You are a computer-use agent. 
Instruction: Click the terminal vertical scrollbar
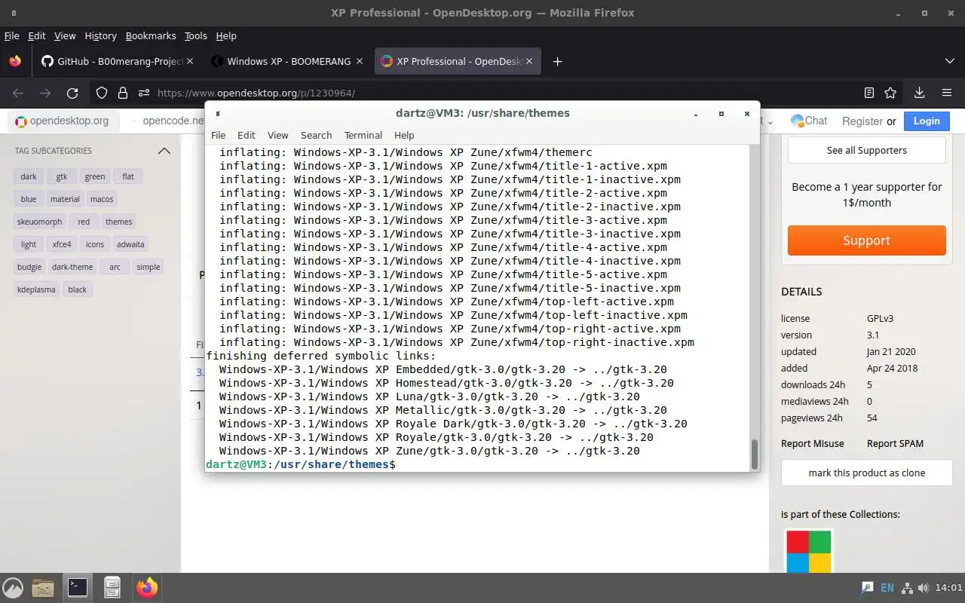754,454
